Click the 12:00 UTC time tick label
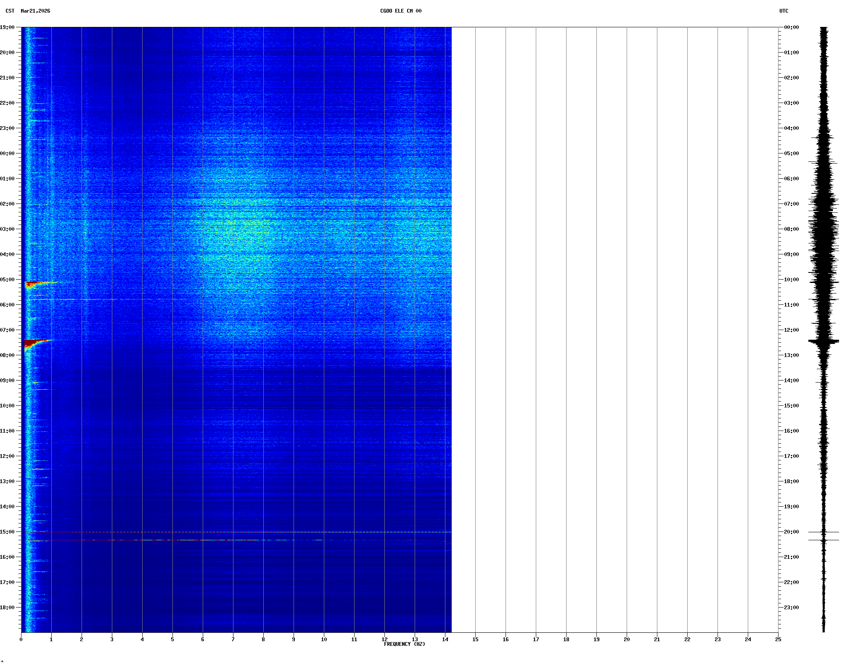This screenshot has width=842, height=666. coord(791,330)
